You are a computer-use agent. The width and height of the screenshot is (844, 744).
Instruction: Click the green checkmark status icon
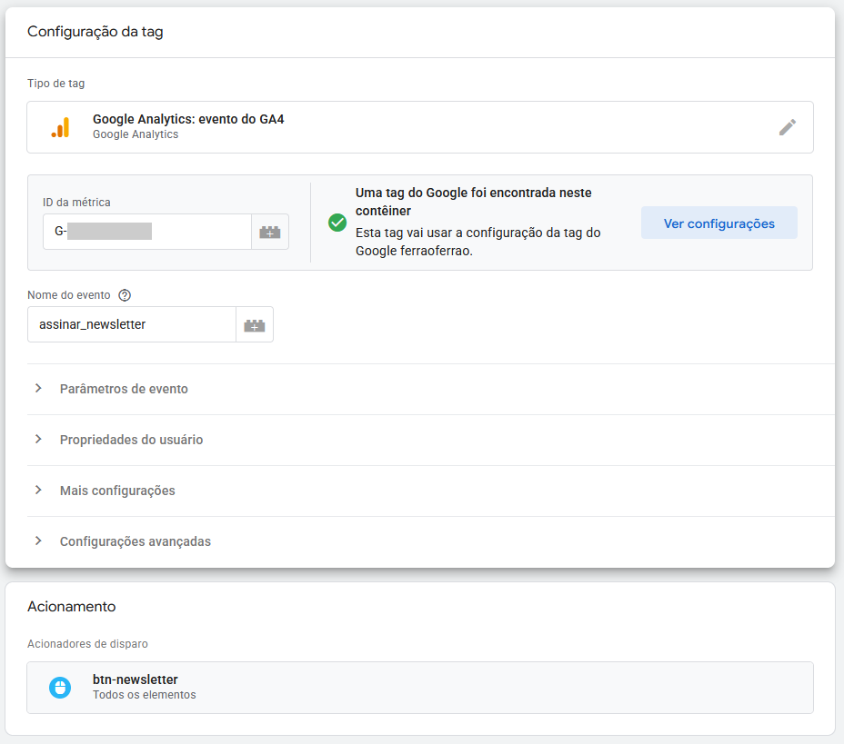337,222
